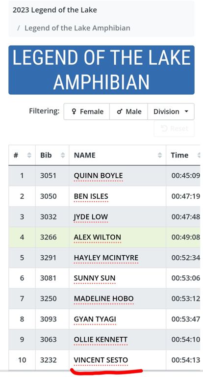Sort results by Time column arrows
The height and width of the screenshot is (377, 203).
(199, 155)
